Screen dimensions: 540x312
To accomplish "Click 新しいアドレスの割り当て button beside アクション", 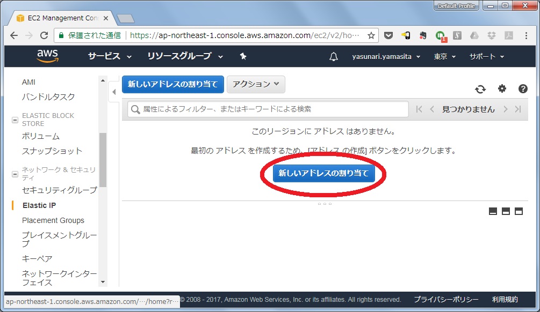I will [x=173, y=84].
